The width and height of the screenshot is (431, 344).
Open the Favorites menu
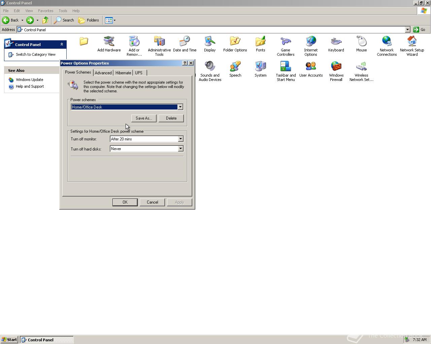46,11
